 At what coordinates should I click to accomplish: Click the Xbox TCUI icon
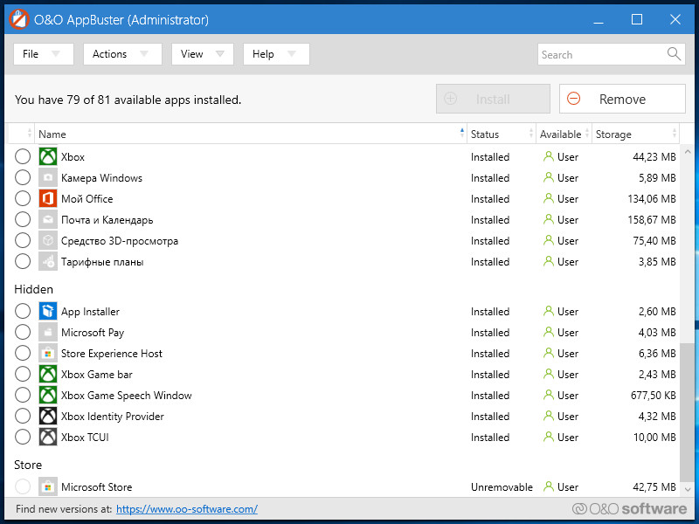click(x=48, y=437)
